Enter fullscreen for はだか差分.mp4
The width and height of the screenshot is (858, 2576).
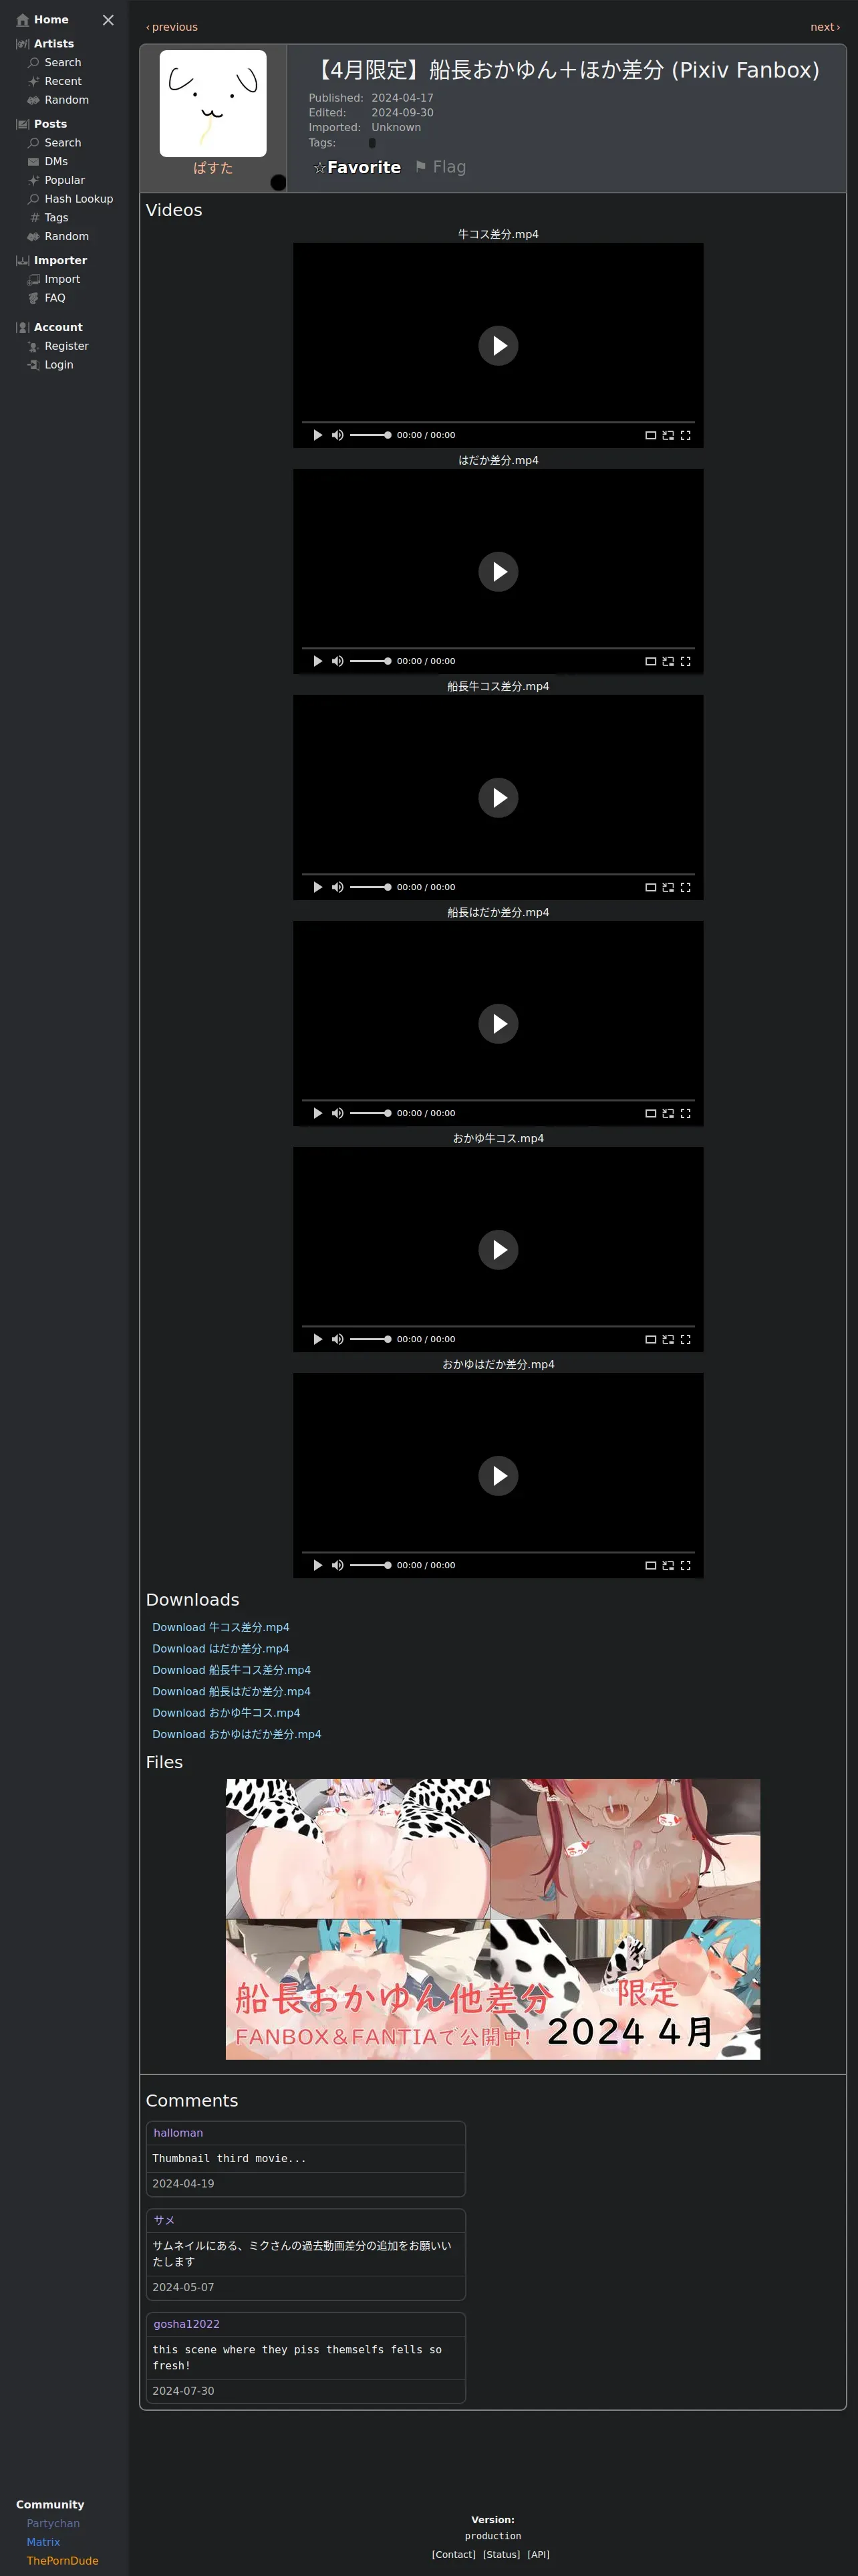click(x=685, y=661)
